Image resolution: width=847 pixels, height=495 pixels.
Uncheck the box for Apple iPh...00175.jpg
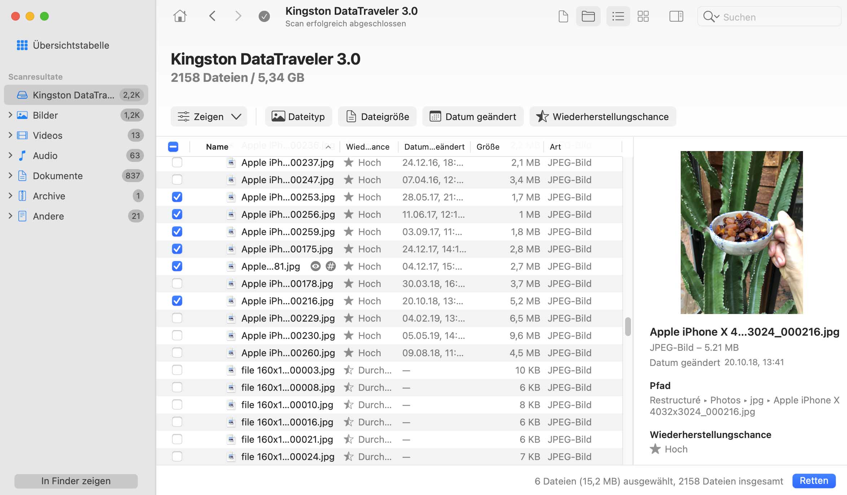click(177, 249)
